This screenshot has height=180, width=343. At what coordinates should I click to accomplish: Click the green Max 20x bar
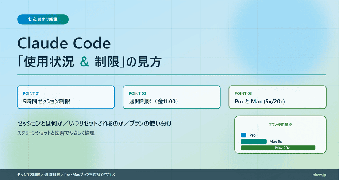pos(278,148)
